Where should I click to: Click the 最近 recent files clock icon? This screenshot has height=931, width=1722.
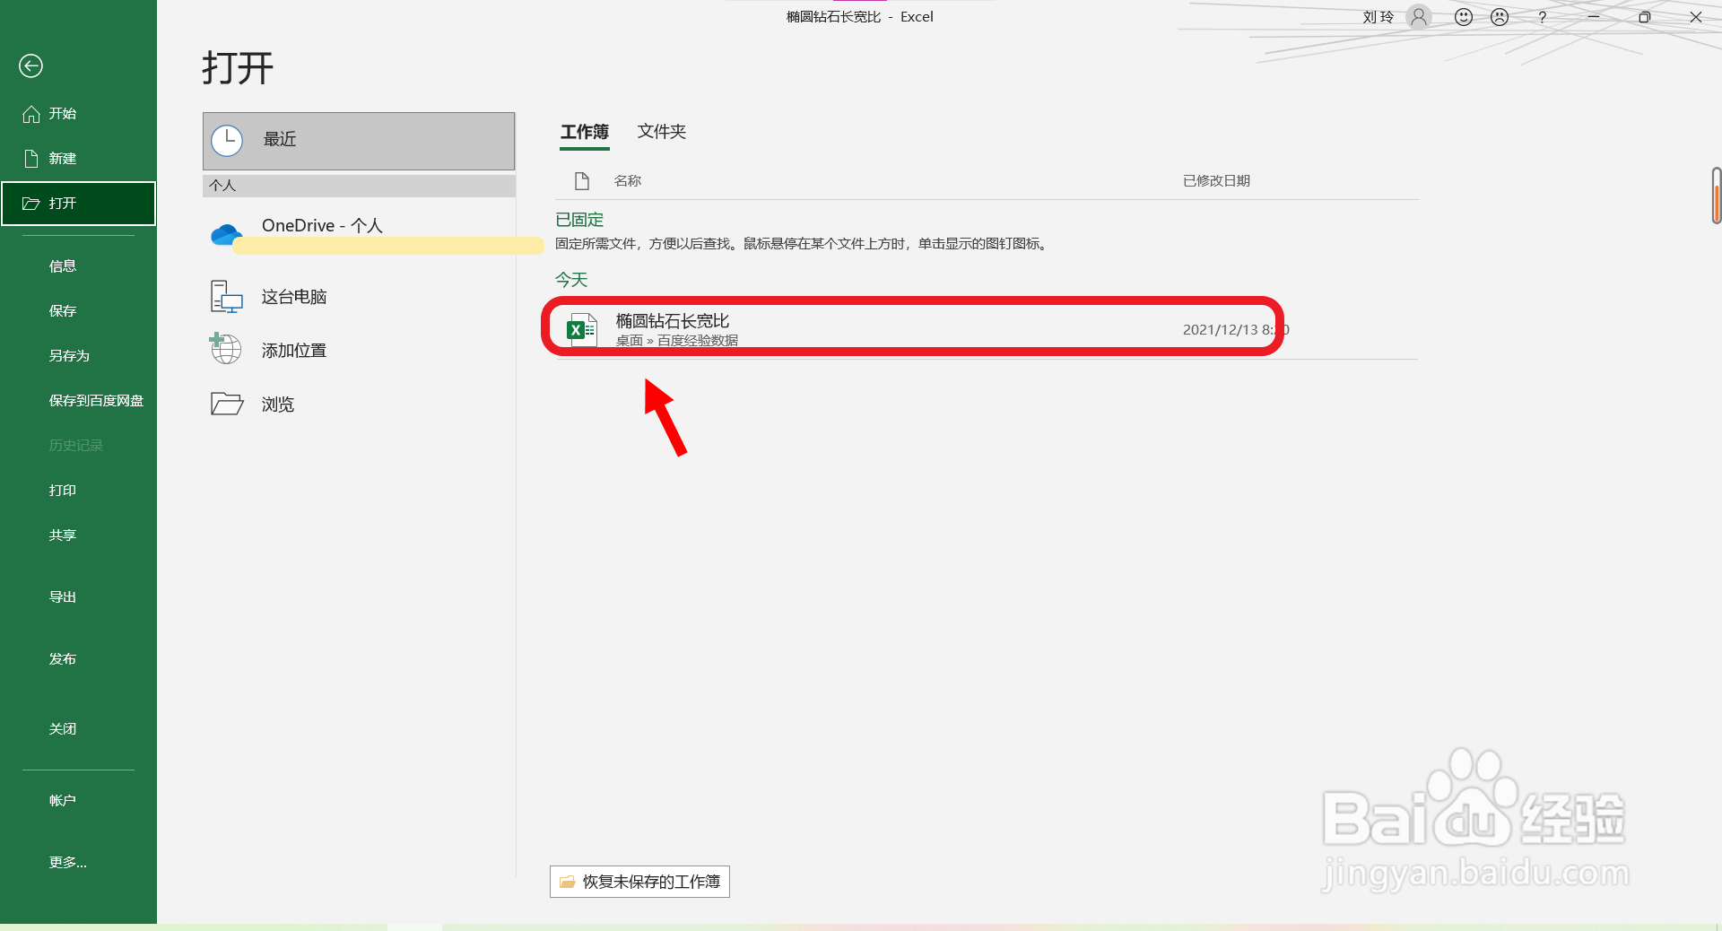(x=228, y=140)
